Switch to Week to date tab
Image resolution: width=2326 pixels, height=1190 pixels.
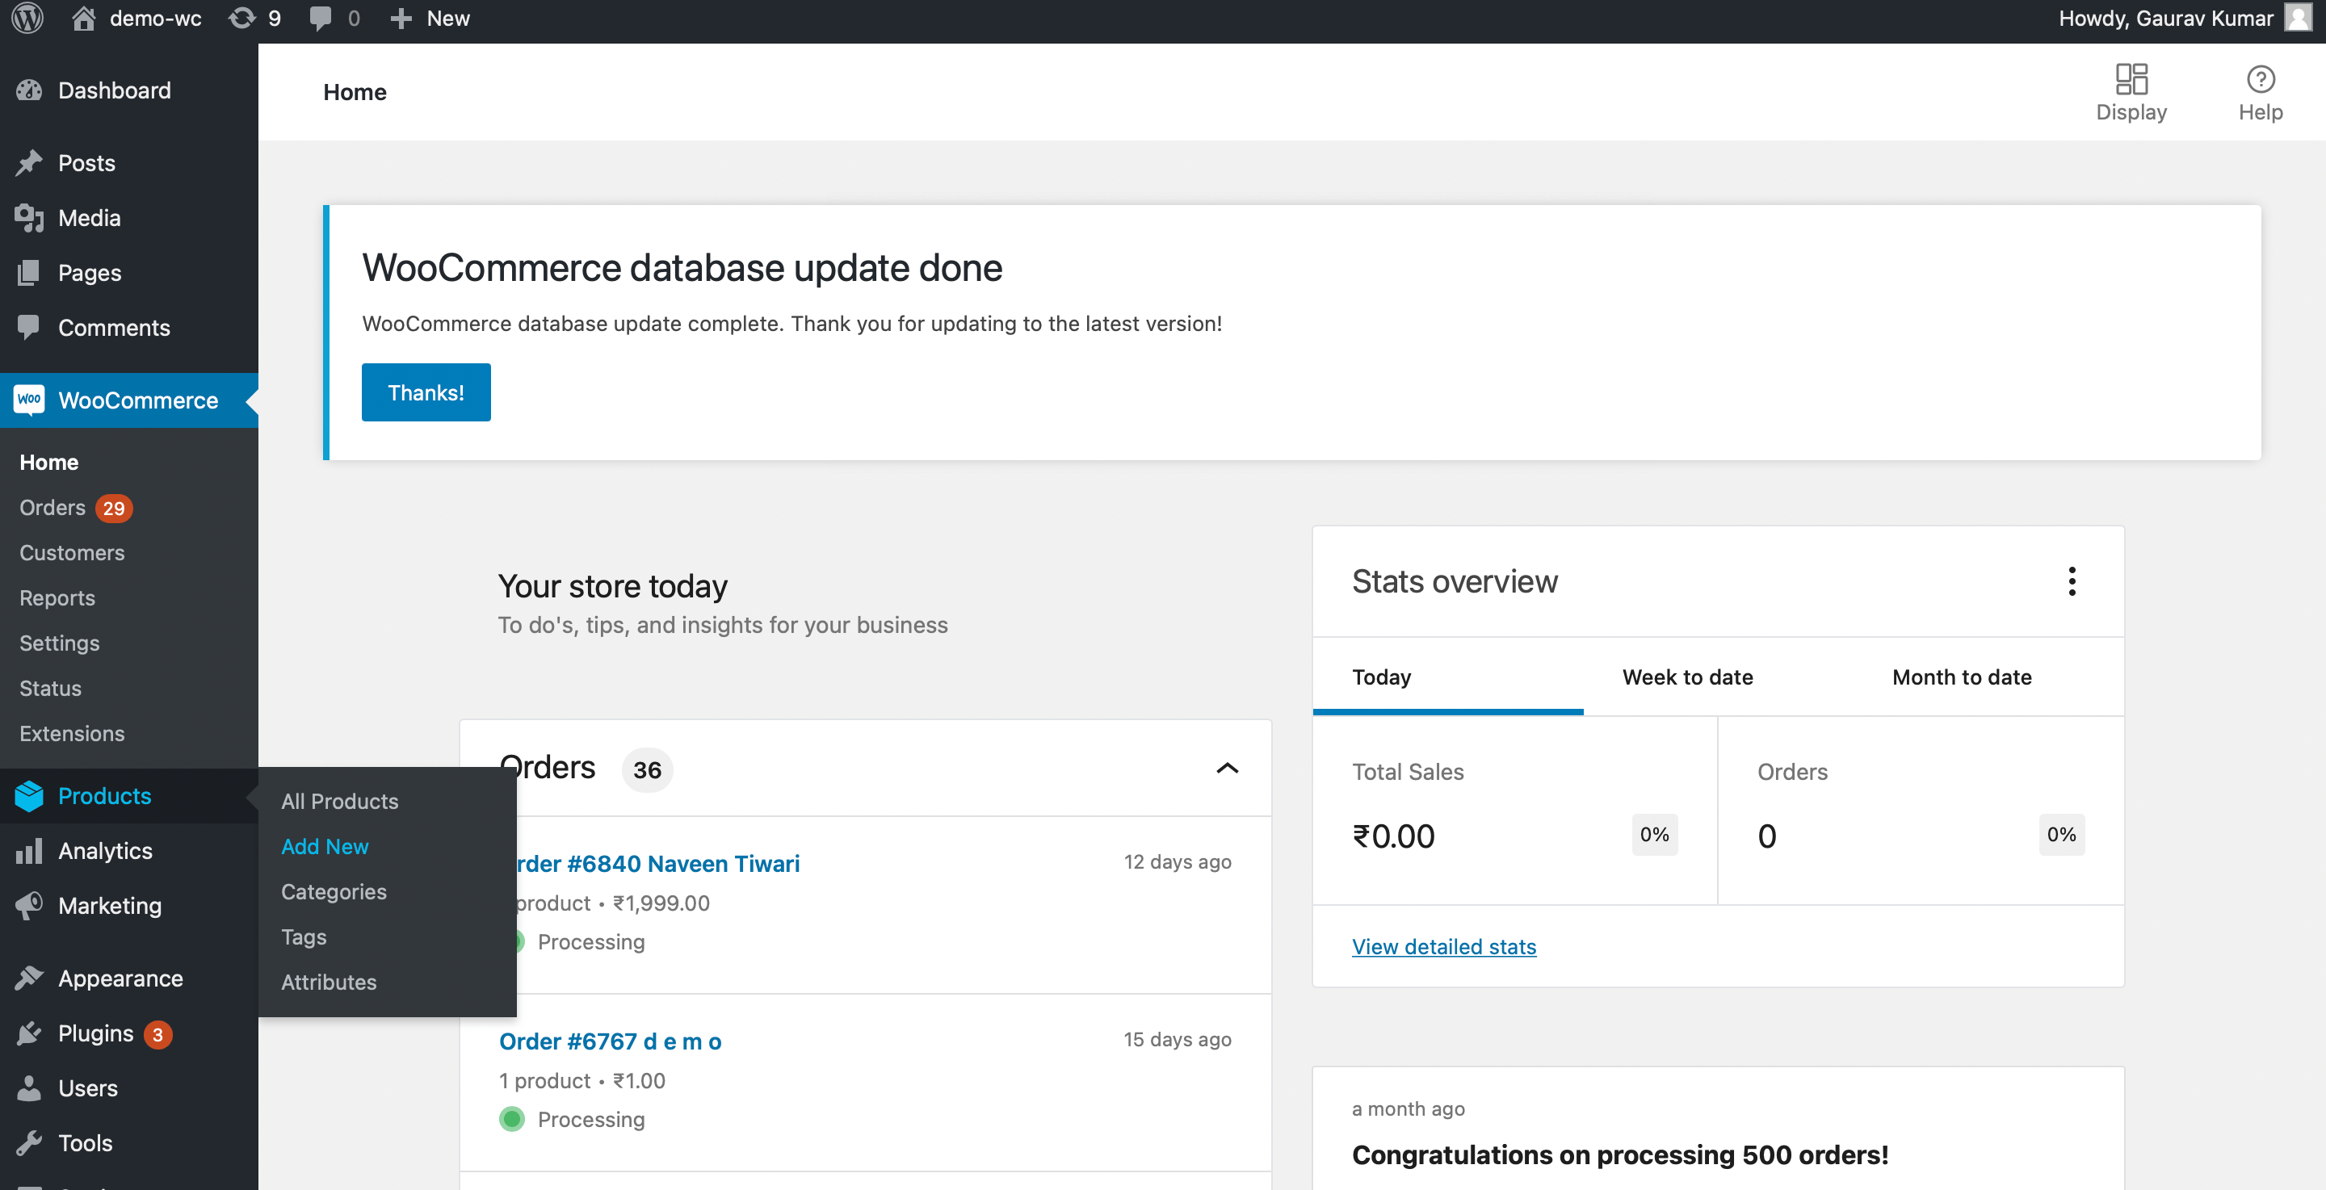1686,677
